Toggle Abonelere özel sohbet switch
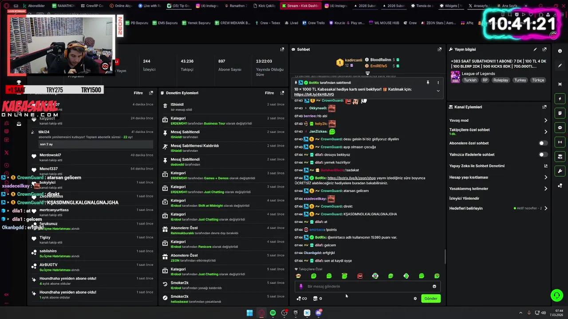 click(543, 143)
